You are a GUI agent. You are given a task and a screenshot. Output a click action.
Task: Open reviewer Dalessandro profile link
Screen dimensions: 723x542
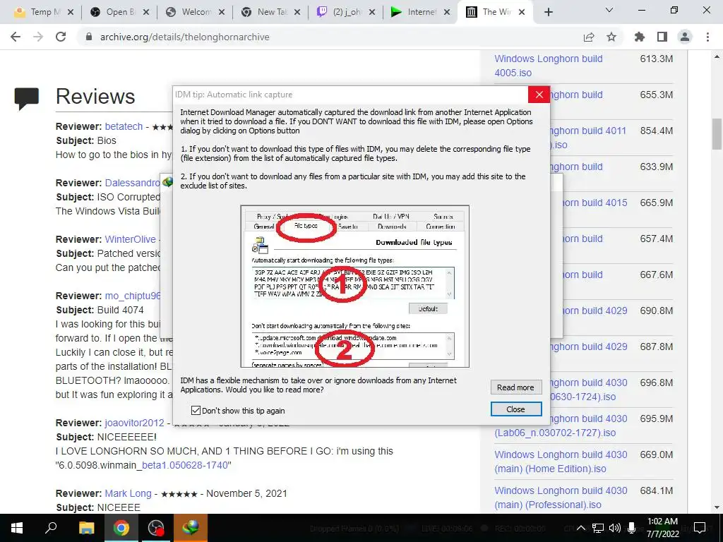pos(132,183)
